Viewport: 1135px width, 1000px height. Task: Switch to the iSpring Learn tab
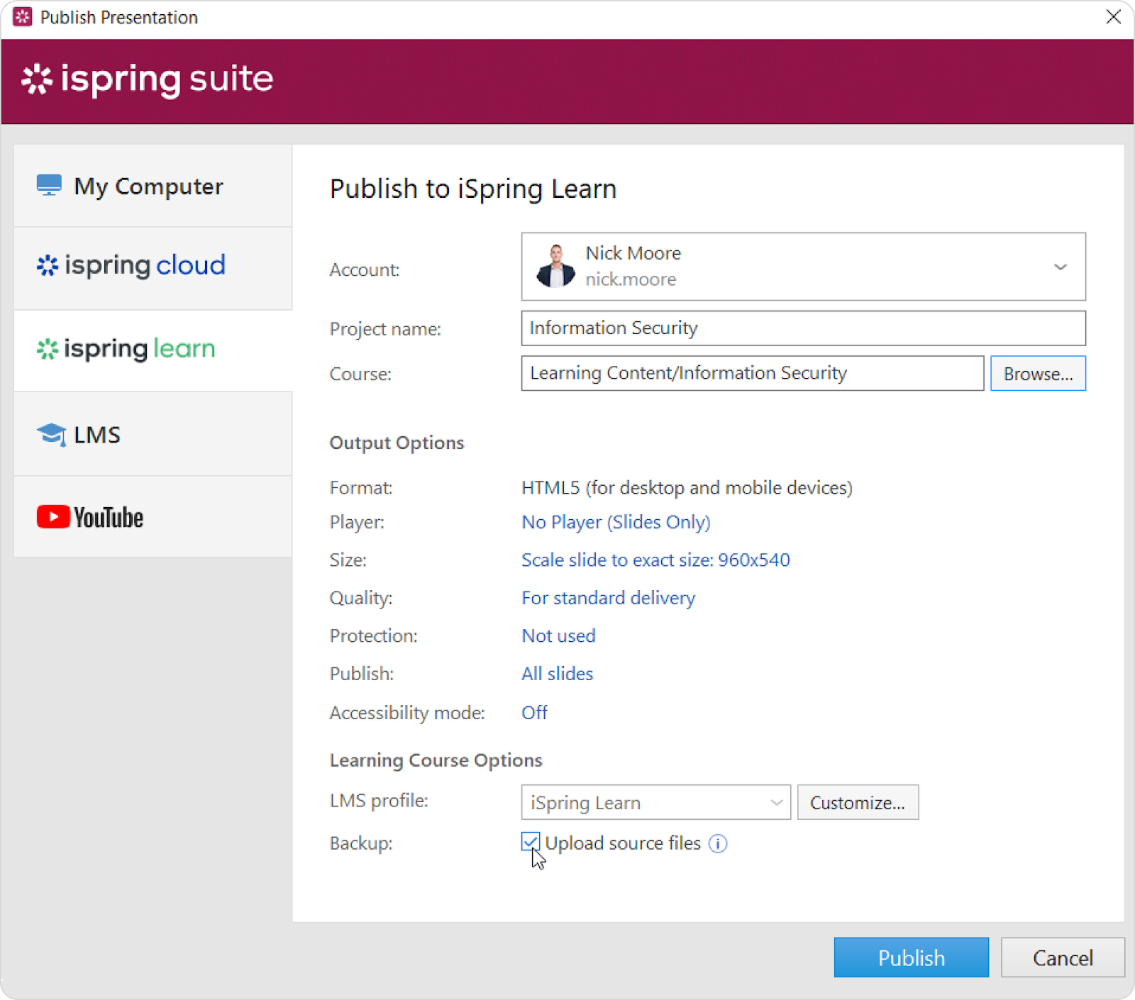[x=153, y=350]
